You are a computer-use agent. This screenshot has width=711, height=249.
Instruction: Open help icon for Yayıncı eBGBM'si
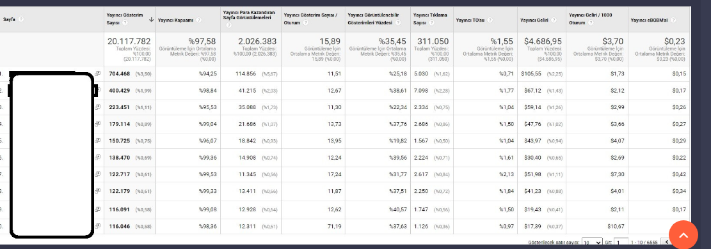pos(673,20)
